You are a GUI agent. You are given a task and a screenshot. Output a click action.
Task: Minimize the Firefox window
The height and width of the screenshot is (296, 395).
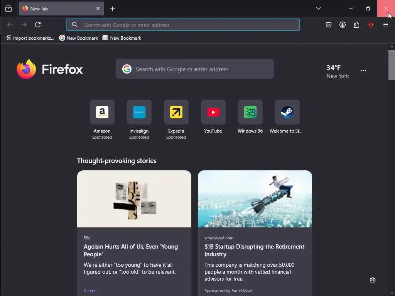point(350,8)
